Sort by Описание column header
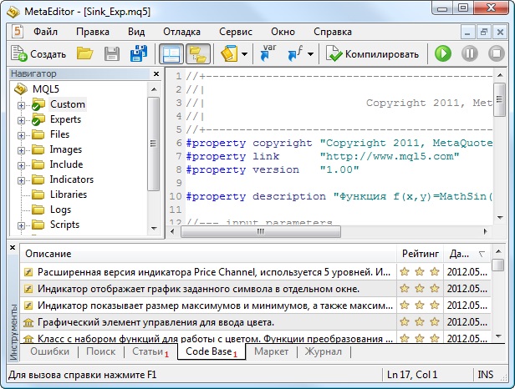The image size is (515, 389). [x=208, y=254]
